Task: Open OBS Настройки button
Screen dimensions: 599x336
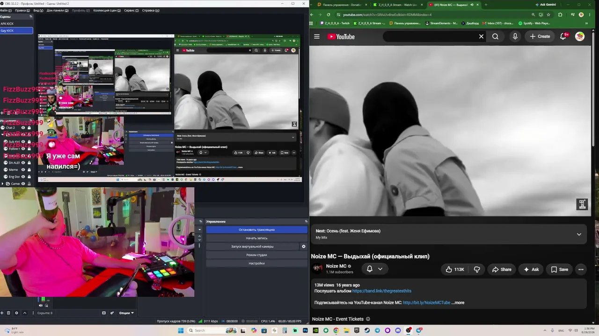Action: pyautogui.click(x=256, y=263)
